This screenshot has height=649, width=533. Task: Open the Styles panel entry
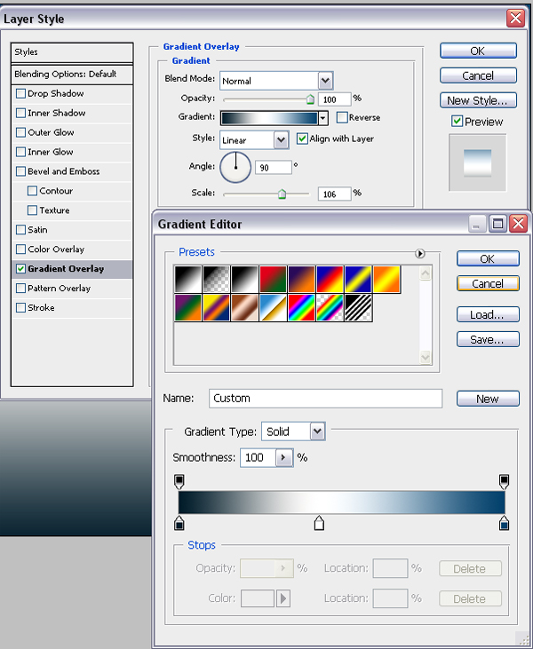click(x=72, y=52)
